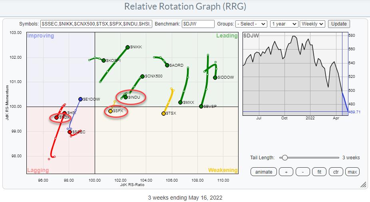The height and width of the screenshot is (202, 370).
Task: Select the blue $E1DOW data point
Action: click(80, 99)
